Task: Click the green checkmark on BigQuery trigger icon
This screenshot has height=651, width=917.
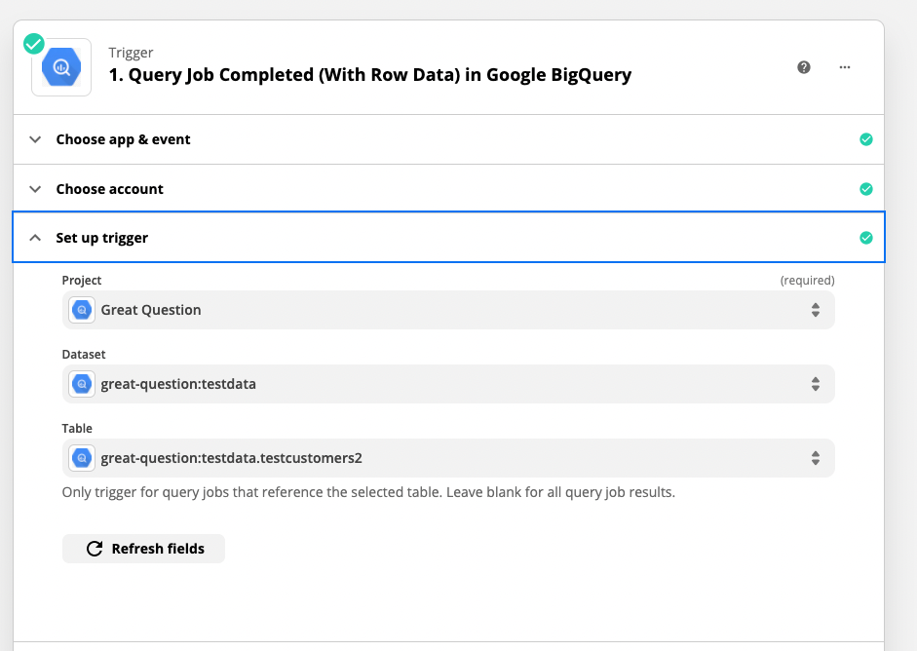Action: 34,44
